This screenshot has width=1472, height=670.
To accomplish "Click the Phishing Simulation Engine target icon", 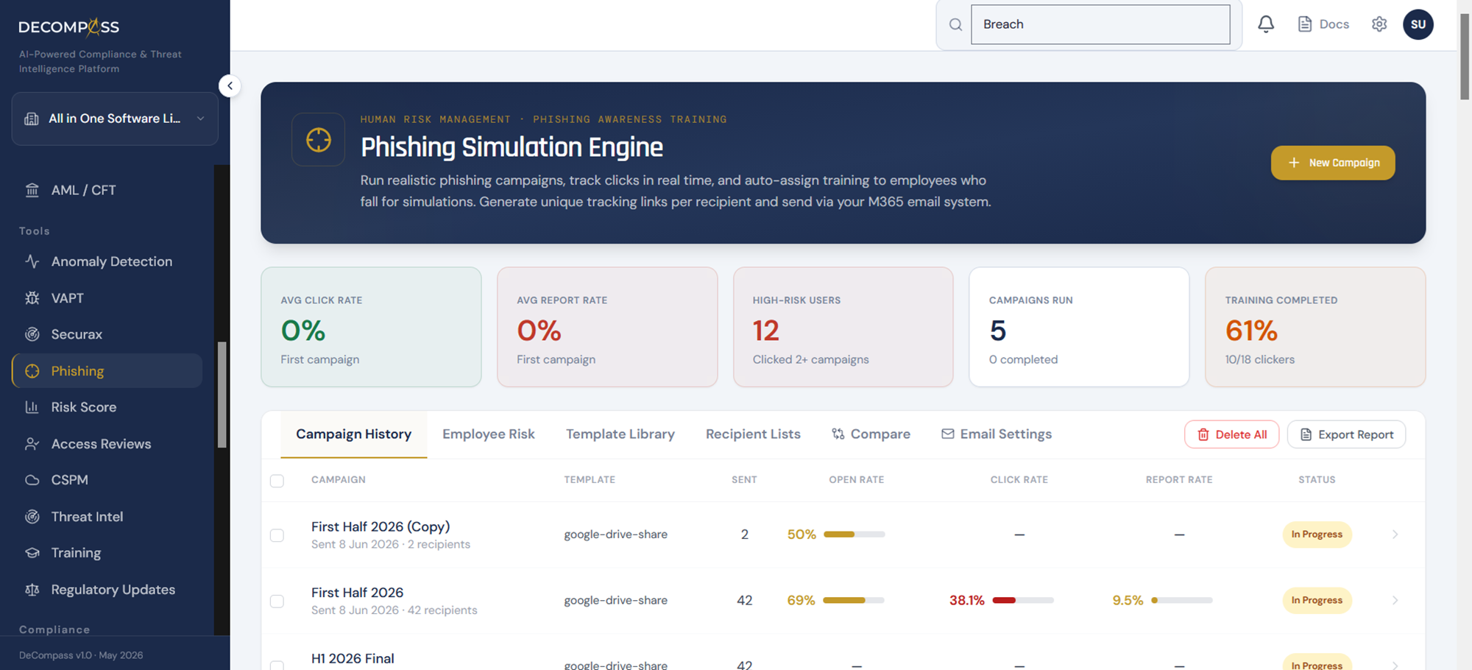I will [x=318, y=139].
